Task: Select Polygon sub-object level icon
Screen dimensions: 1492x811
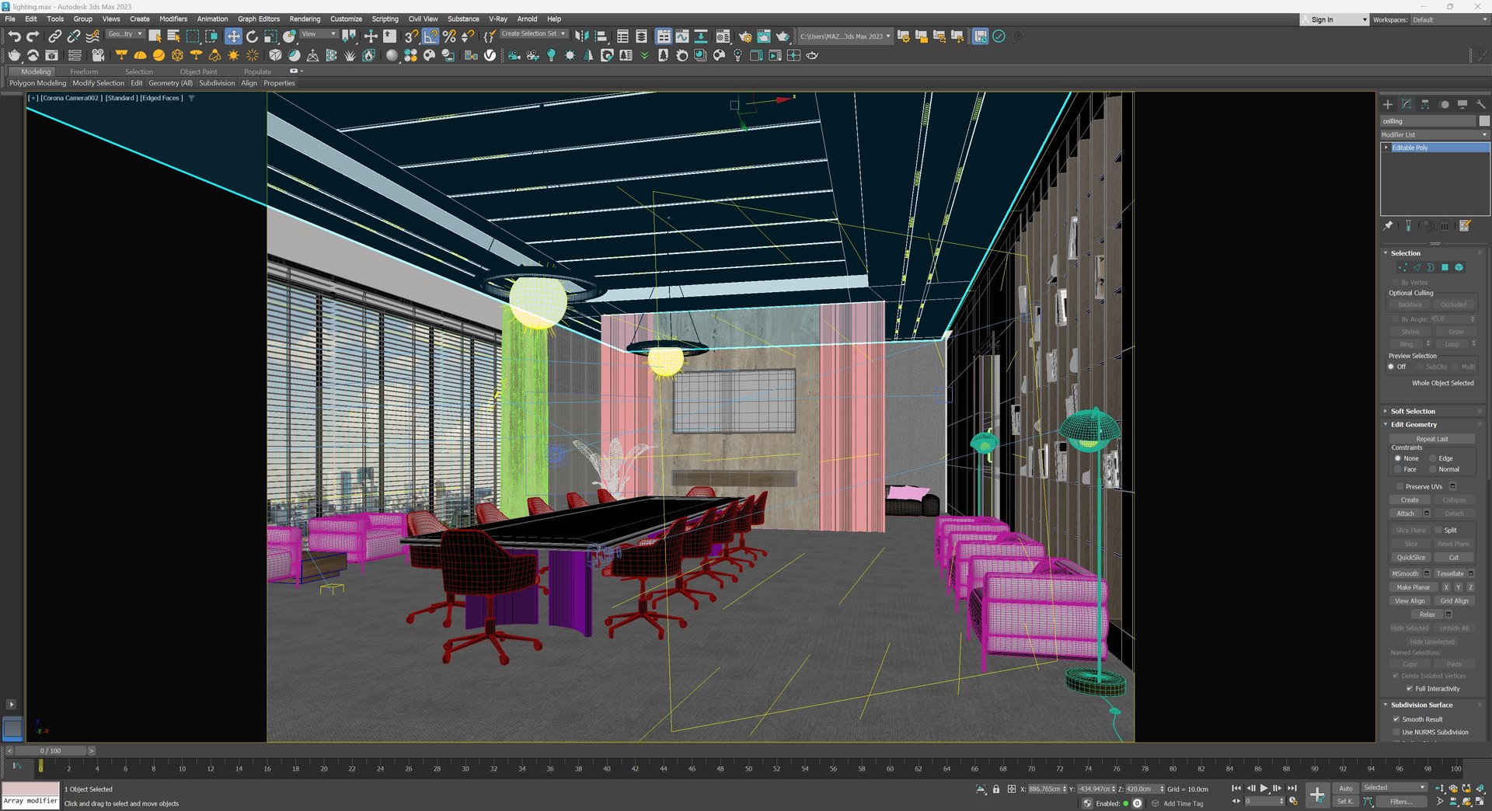Action: [x=1445, y=267]
